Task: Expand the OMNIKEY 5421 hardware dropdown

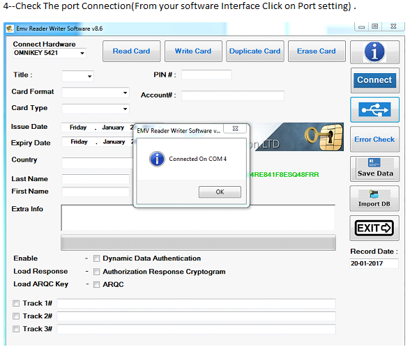Action: [x=82, y=53]
